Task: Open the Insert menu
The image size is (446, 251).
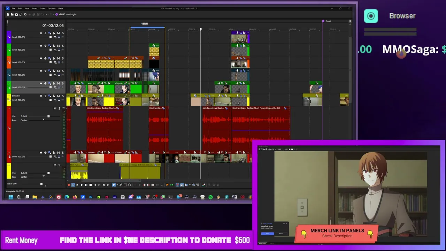Action: click(x=34, y=8)
